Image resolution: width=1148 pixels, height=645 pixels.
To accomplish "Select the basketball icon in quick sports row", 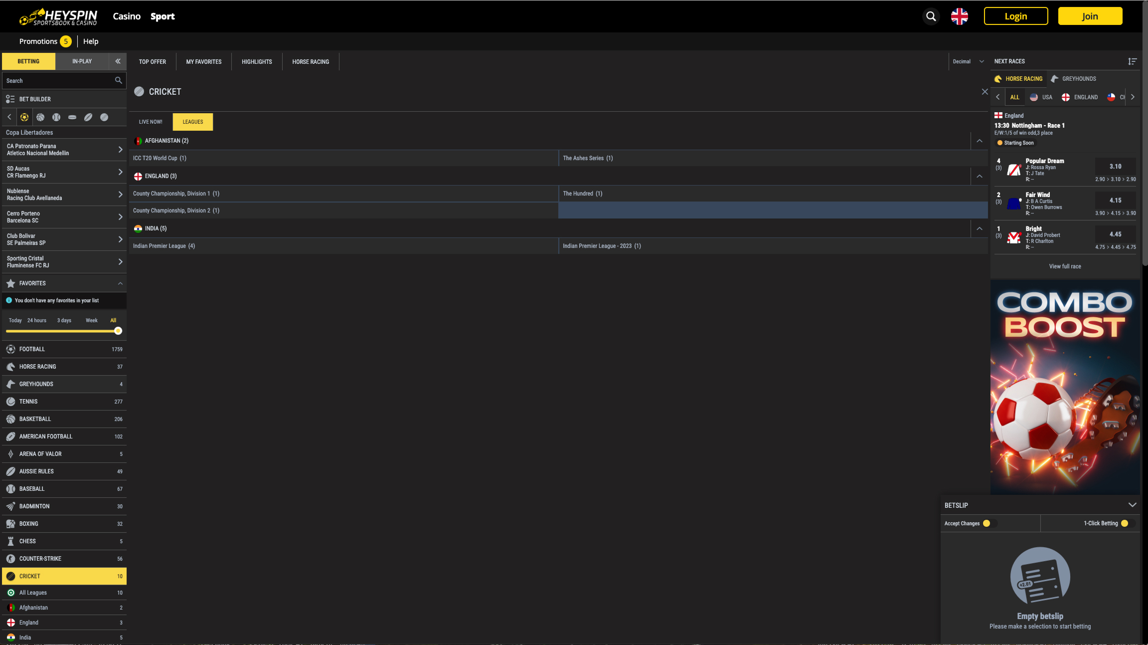I will pos(40,117).
